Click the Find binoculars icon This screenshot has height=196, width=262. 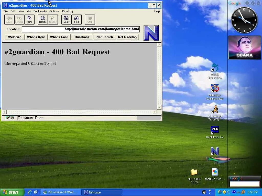(x=77, y=19)
